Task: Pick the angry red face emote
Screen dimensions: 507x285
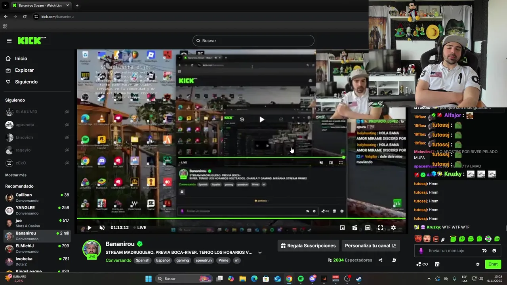Action: point(436,239)
